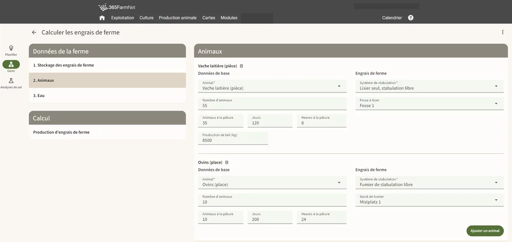Go back using the left arrow icon
512x242 pixels.
coord(34,32)
